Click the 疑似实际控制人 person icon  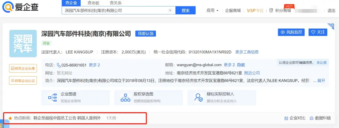point(198,98)
